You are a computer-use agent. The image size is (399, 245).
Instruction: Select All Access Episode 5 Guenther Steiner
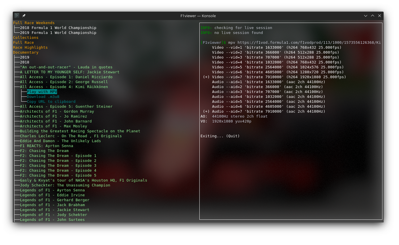(66, 106)
